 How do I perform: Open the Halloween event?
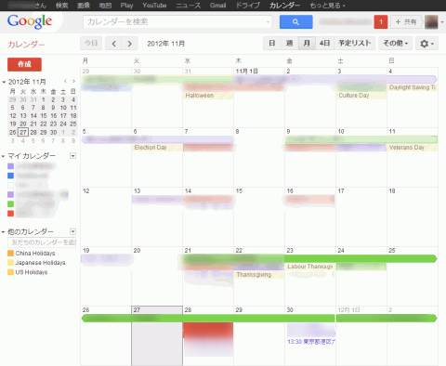208,96
